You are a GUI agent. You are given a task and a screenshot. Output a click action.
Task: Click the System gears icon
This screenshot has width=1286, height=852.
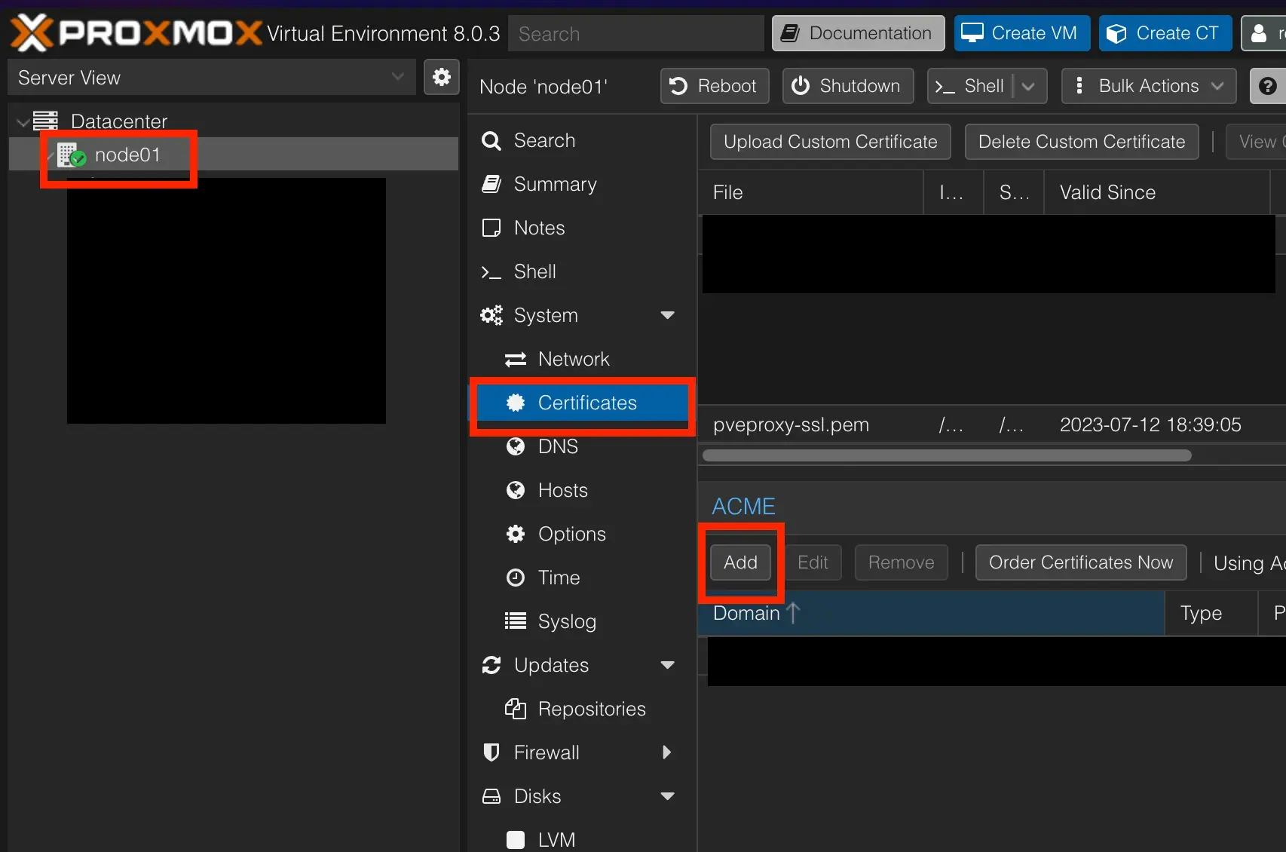click(x=491, y=315)
